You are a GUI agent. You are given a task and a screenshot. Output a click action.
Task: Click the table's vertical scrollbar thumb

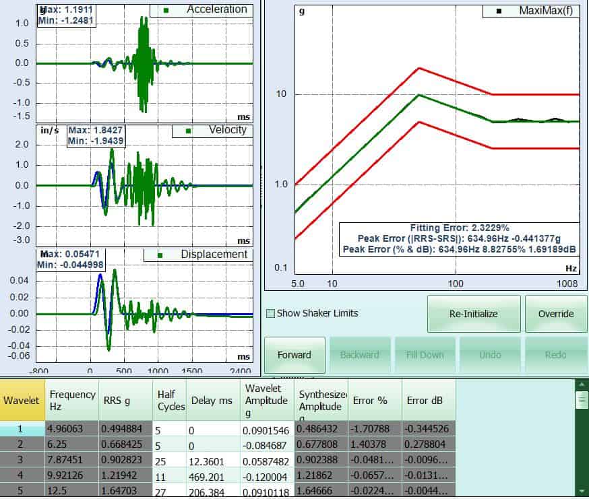pos(581,401)
